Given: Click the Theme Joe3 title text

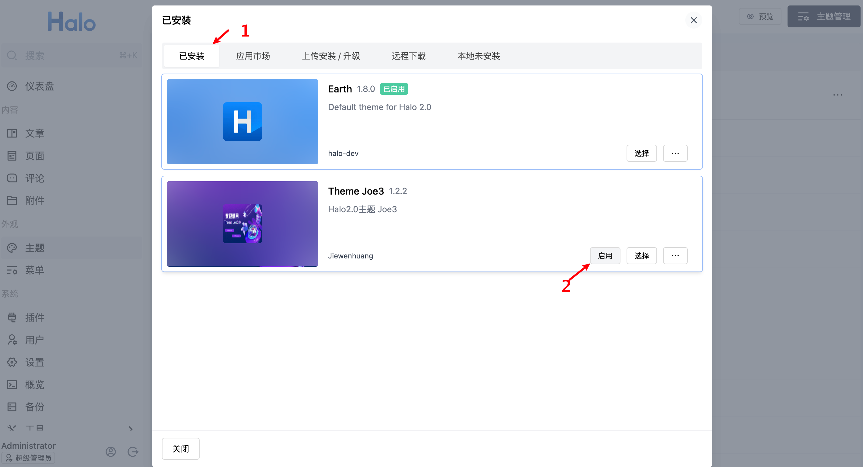Looking at the screenshot, I should tap(356, 191).
